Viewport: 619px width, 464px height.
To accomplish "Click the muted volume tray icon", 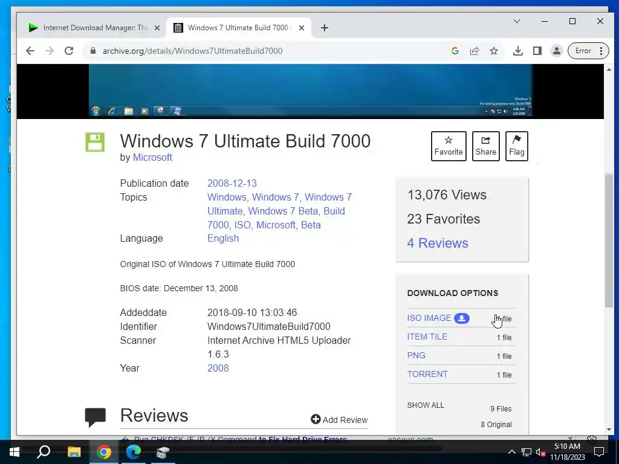I will 541,452.
